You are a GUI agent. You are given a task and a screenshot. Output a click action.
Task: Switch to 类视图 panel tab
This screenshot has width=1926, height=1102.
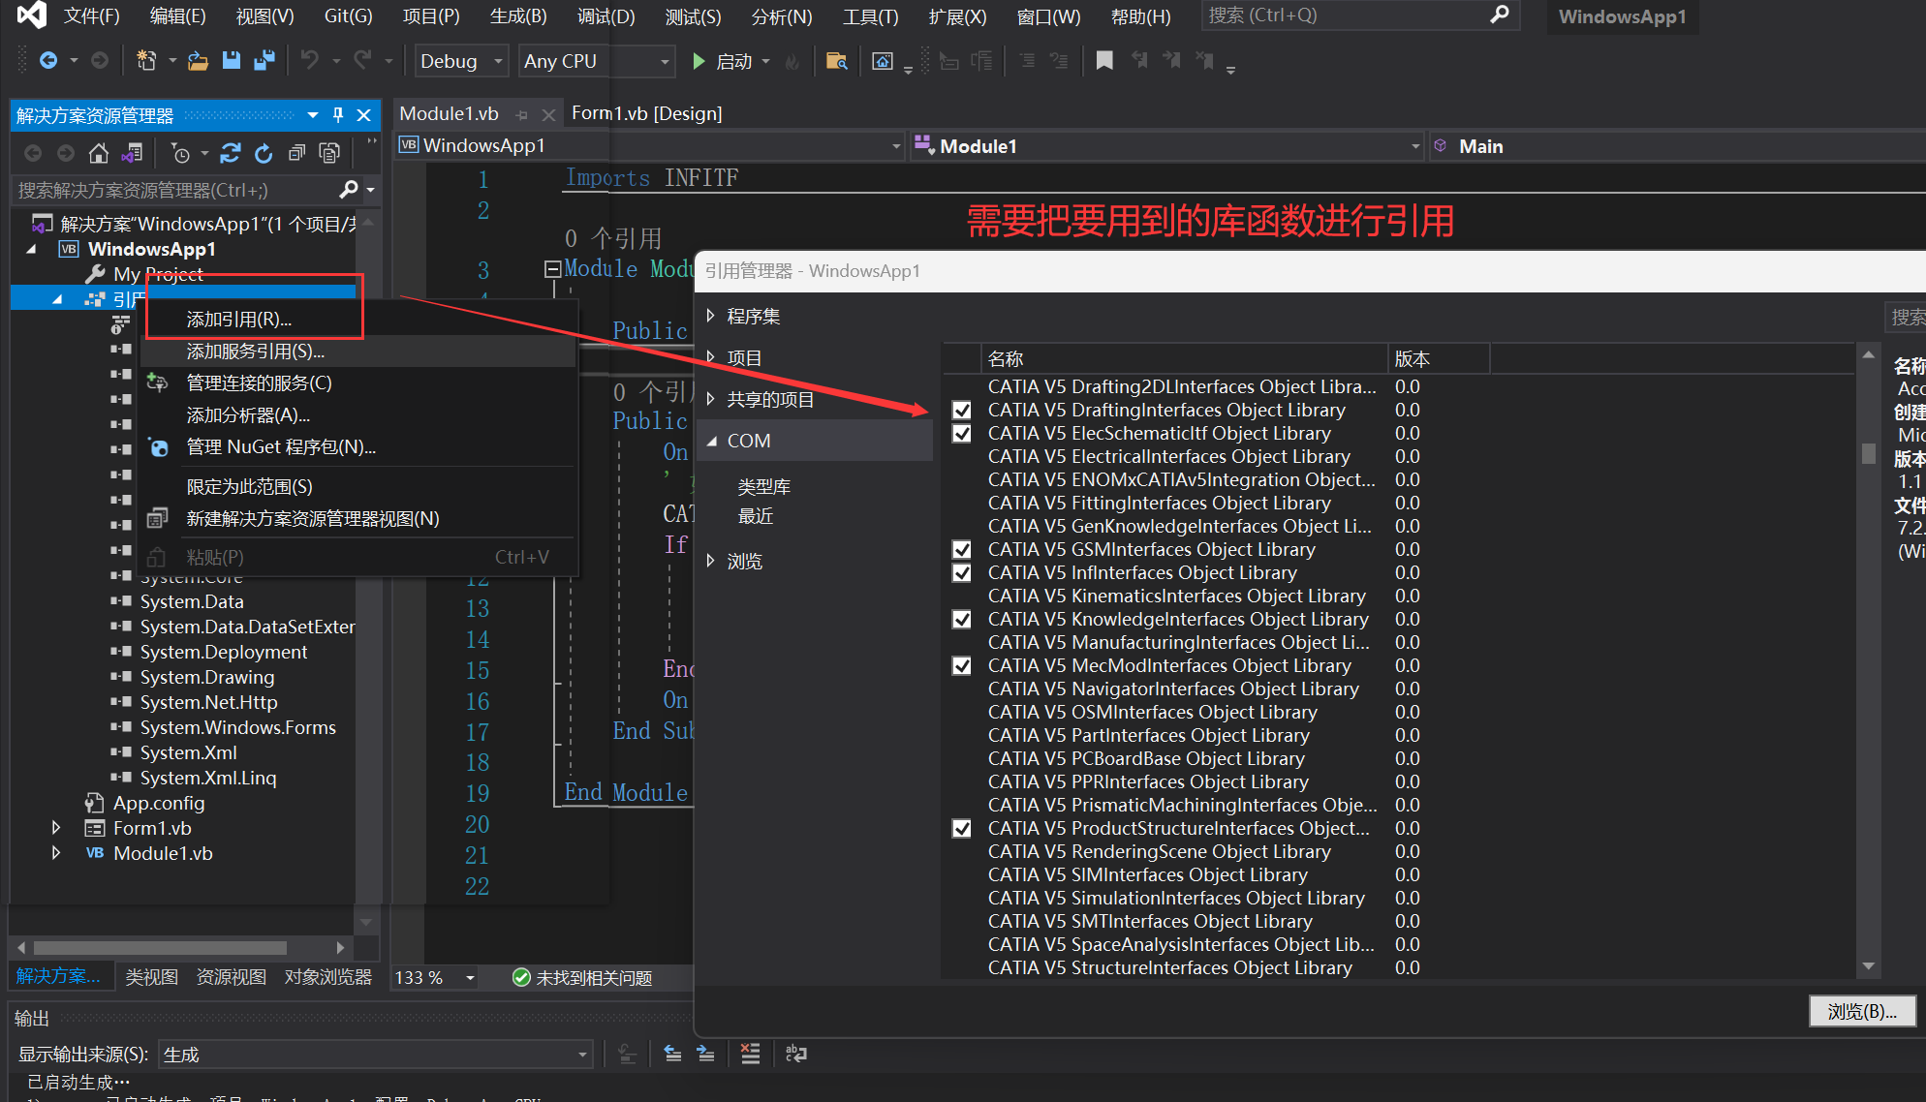pyautogui.click(x=152, y=977)
